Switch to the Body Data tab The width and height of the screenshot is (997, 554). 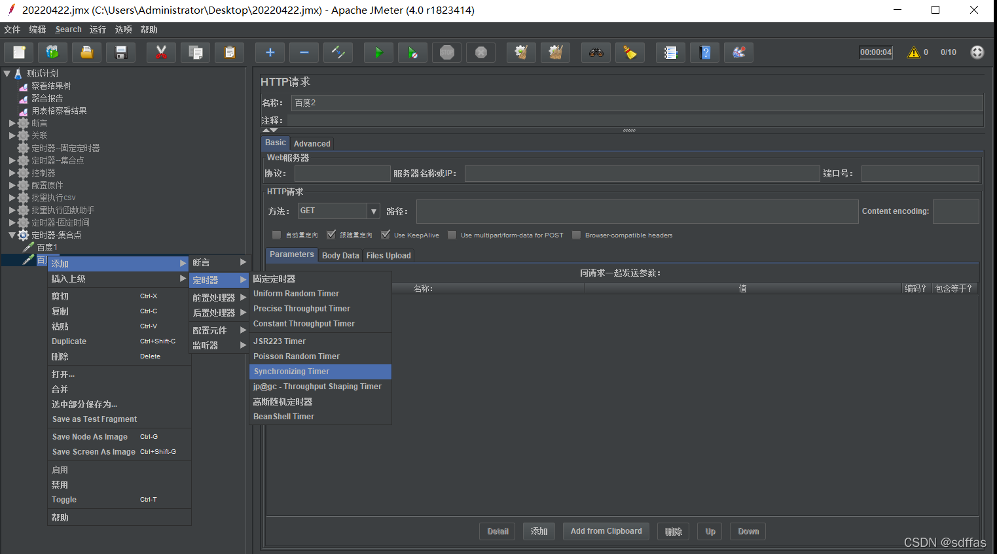click(x=340, y=255)
